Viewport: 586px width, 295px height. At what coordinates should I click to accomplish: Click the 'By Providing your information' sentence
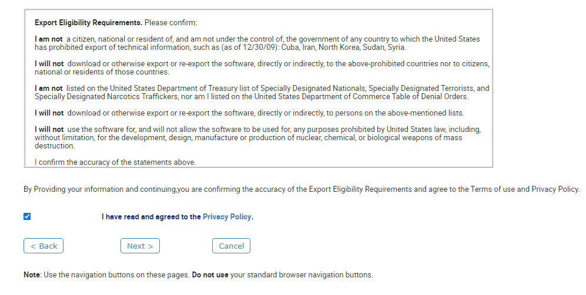click(x=302, y=189)
